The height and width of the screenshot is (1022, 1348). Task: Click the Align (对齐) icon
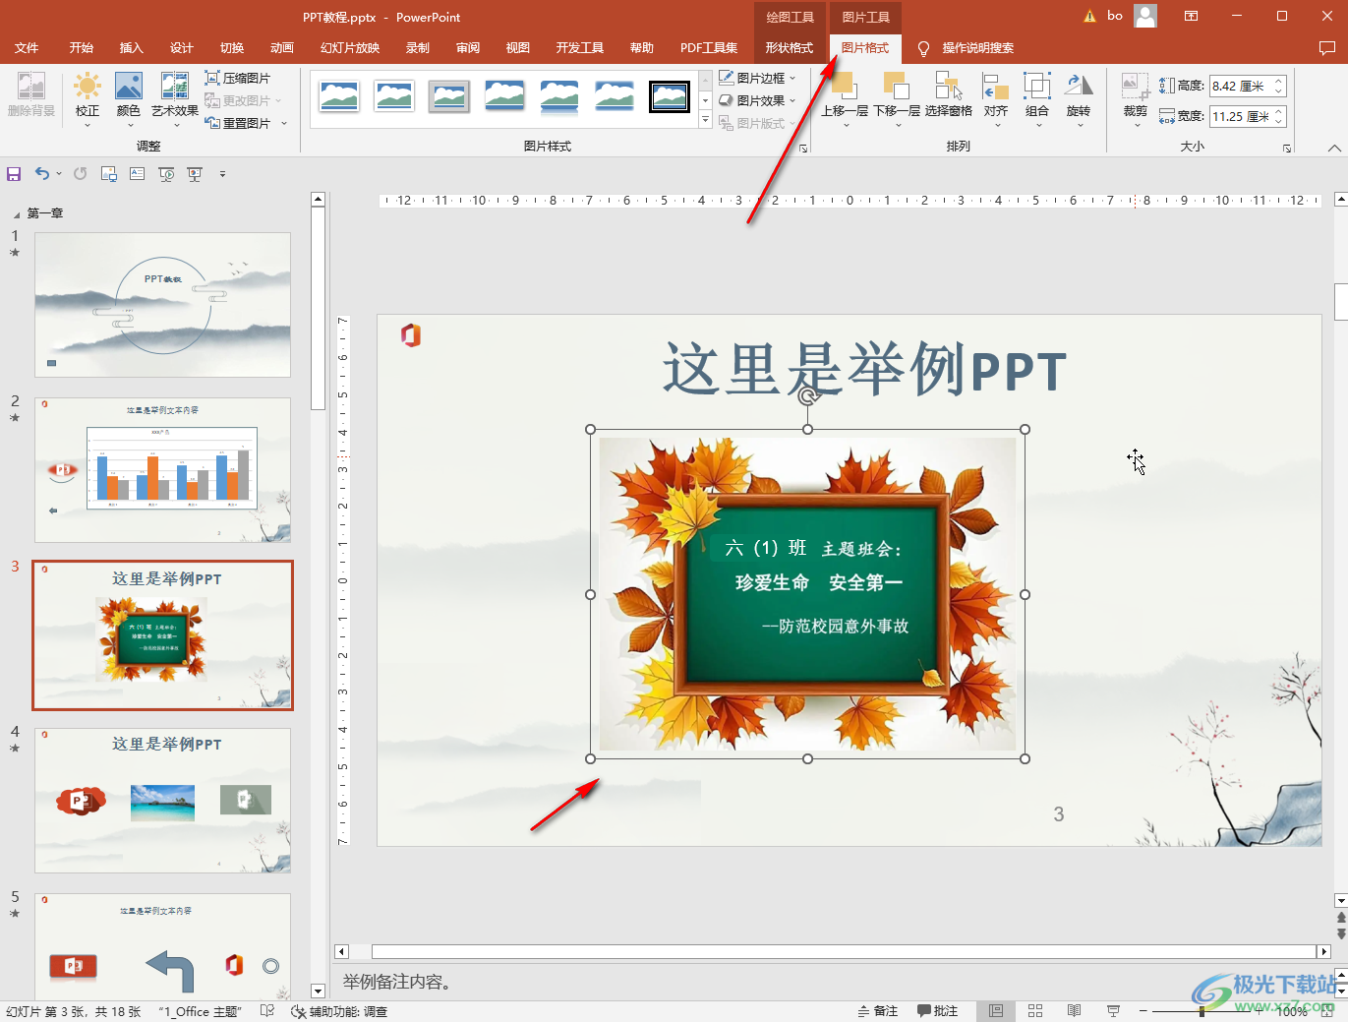click(x=996, y=86)
